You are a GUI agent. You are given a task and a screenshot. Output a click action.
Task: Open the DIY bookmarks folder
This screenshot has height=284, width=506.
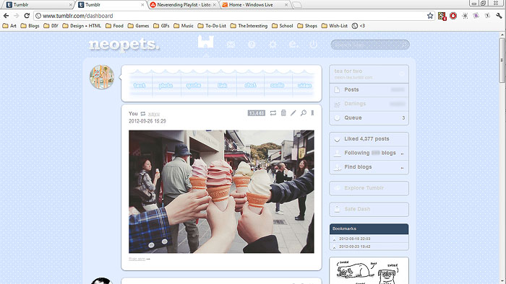(51, 26)
